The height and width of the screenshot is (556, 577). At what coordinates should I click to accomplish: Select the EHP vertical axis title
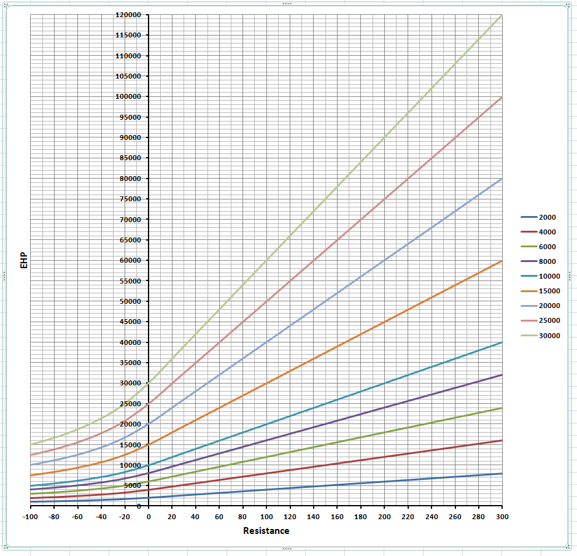point(24,261)
